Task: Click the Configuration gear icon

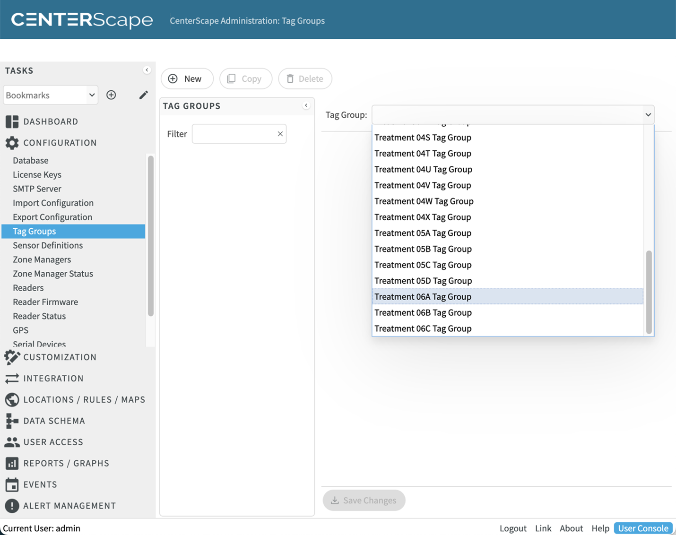Action: point(12,143)
